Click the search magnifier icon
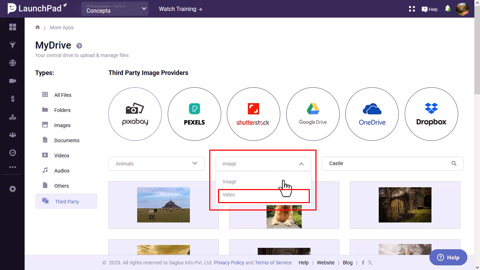This screenshot has height=270, width=480. click(454, 163)
